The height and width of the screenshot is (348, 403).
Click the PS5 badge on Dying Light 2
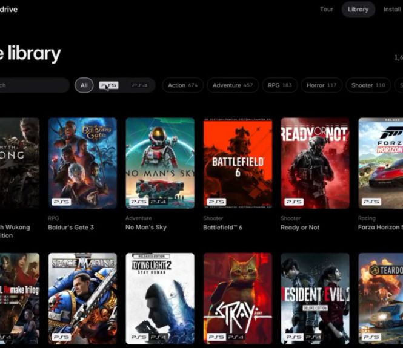click(x=139, y=337)
